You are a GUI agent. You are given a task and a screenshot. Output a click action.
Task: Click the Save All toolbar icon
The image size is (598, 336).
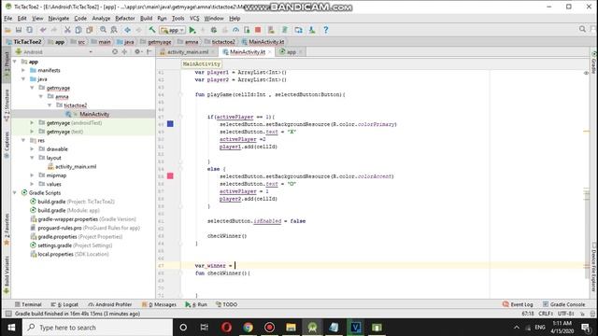[19, 30]
